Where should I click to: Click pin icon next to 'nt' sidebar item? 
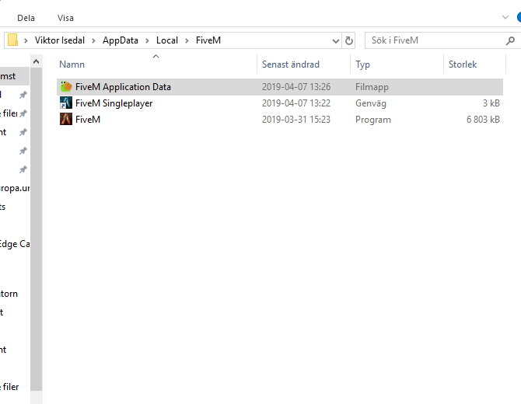click(x=23, y=132)
